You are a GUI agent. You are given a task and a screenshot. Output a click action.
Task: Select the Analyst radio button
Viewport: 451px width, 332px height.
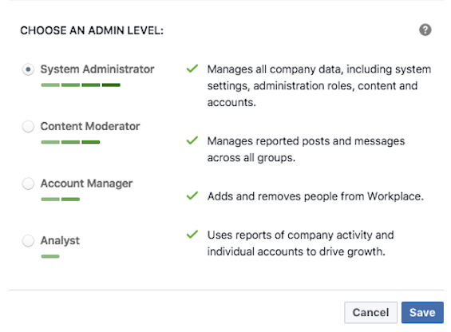[28, 240]
